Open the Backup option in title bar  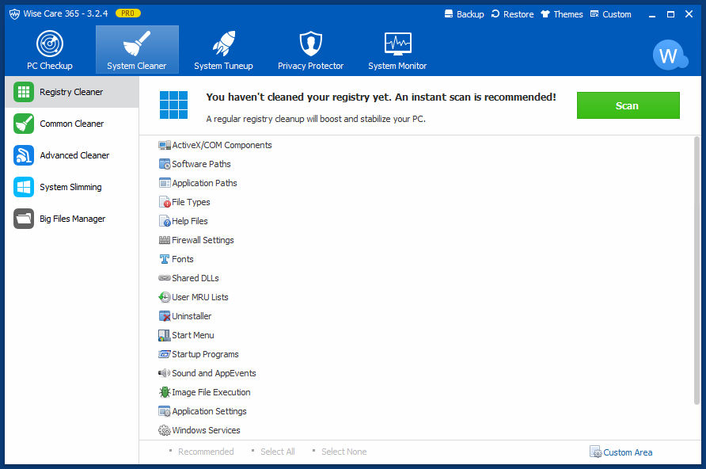point(465,14)
